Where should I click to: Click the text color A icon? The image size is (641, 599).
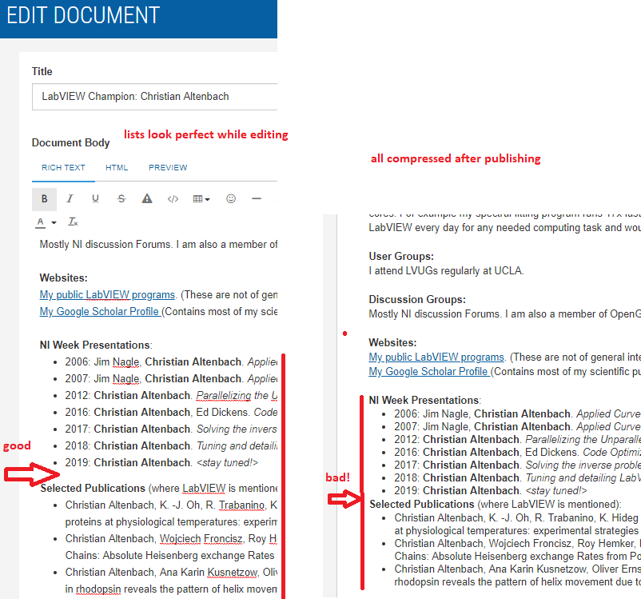pyautogui.click(x=40, y=222)
